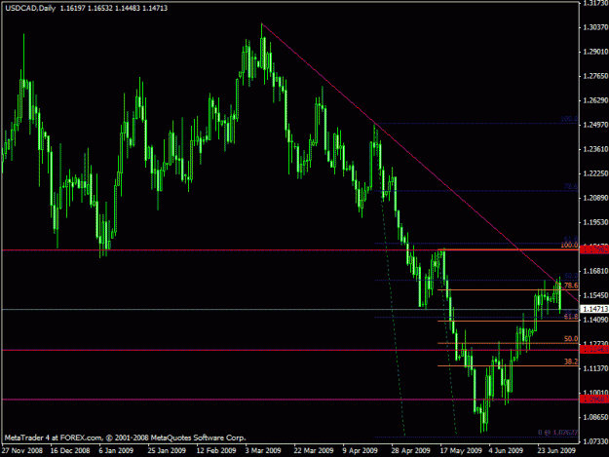The height and width of the screenshot is (457, 609).
Task: Click the 1.26290 price axis label
Action: [595, 100]
